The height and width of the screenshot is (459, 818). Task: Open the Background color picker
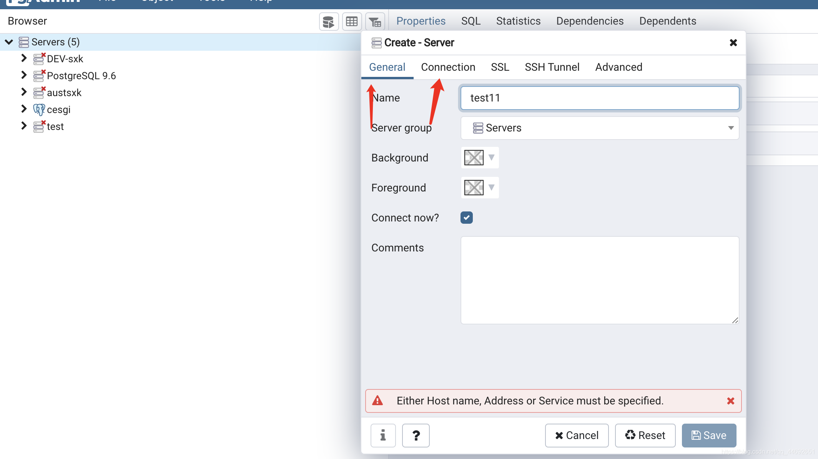click(x=479, y=158)
